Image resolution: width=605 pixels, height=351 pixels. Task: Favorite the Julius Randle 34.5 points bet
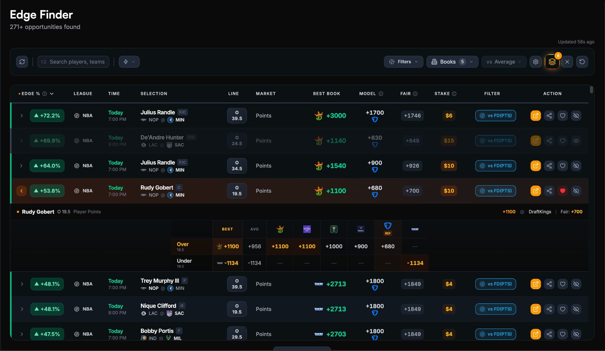point(563,166)
